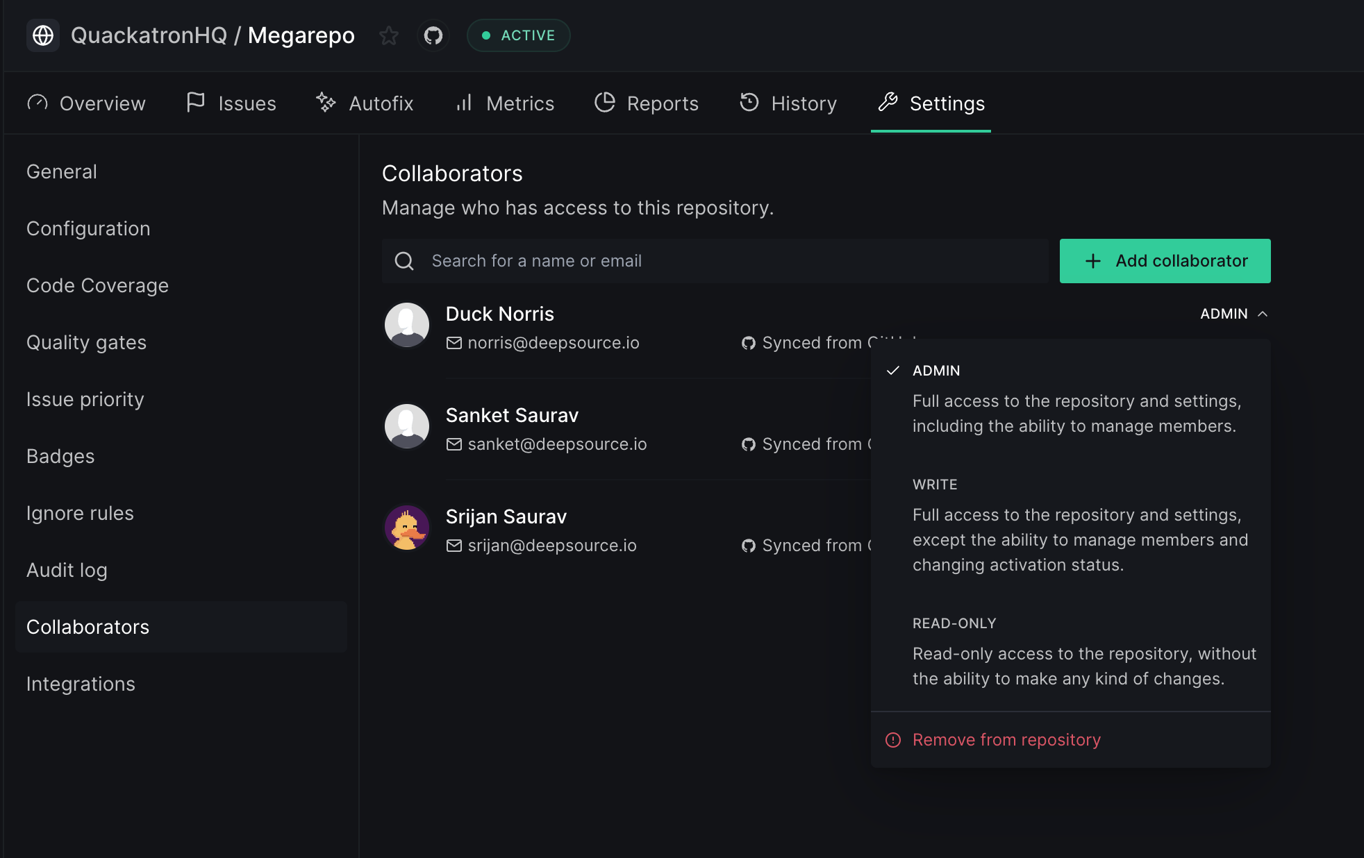Open the GitHub icon link in header
The height and width of the screenshot is (858, 1364).
point(433,35)
